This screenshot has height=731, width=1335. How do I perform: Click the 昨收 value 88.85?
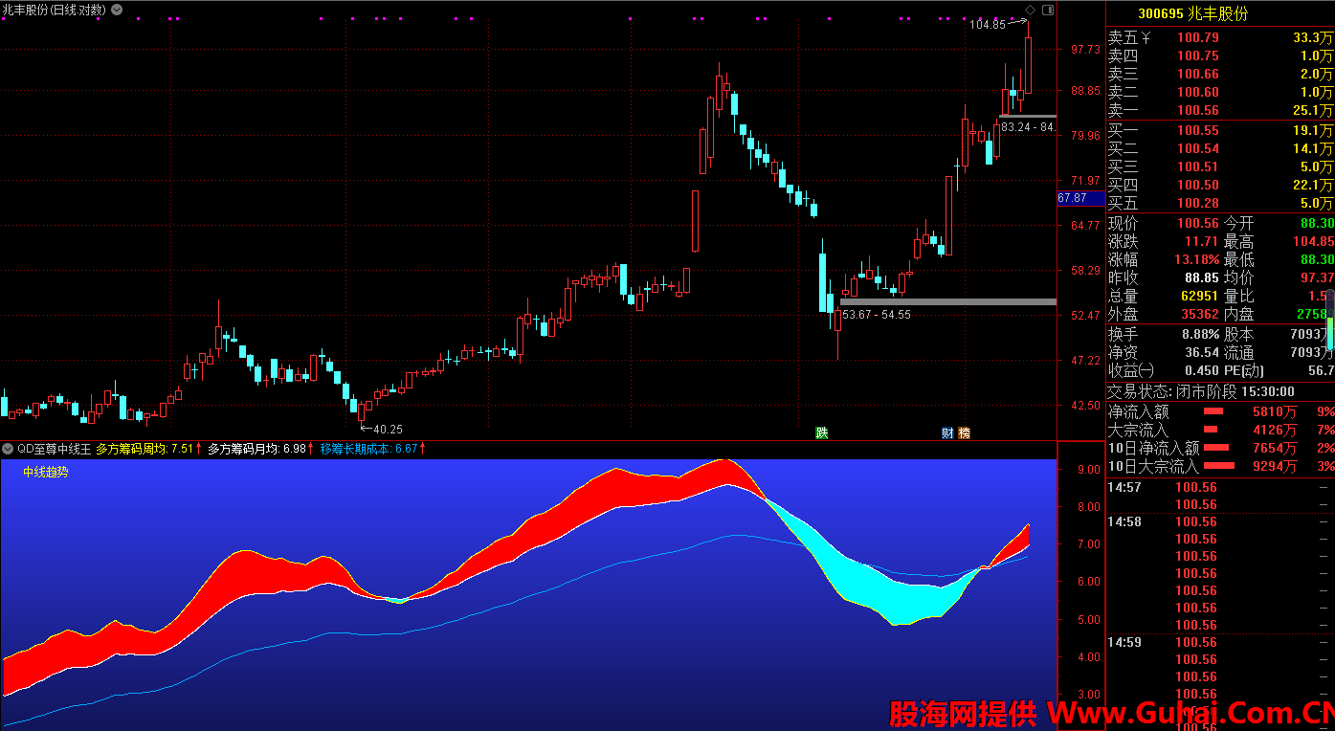[1201, 278]
